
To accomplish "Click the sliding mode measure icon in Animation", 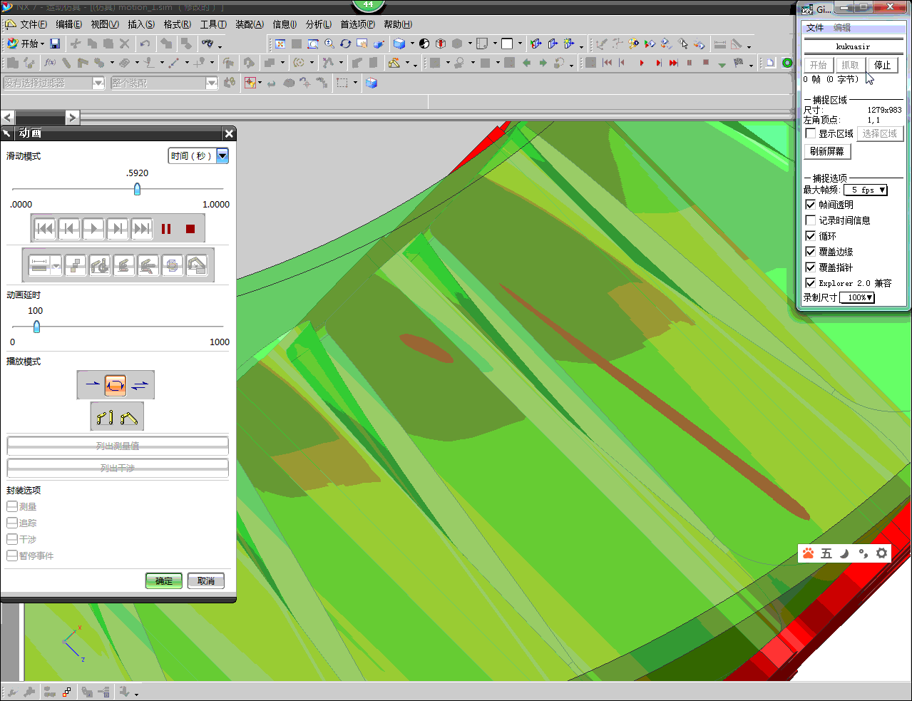I will coord(39,265).
